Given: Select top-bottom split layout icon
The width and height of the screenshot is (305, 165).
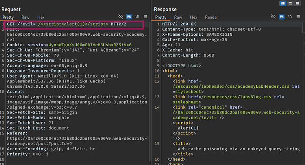Looking at the screenshot, I should (290, 3).
